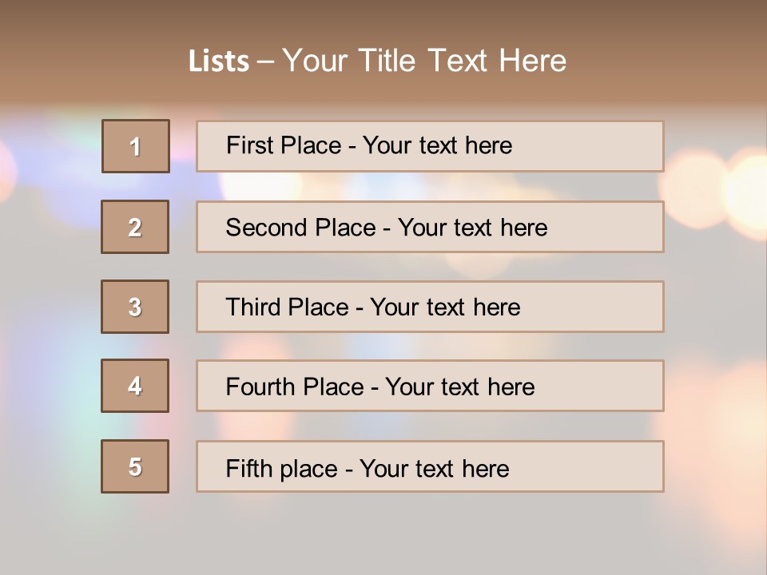Select "Your Title Text Here" in the heading
The image size is (767, 575).
point(424,61)
